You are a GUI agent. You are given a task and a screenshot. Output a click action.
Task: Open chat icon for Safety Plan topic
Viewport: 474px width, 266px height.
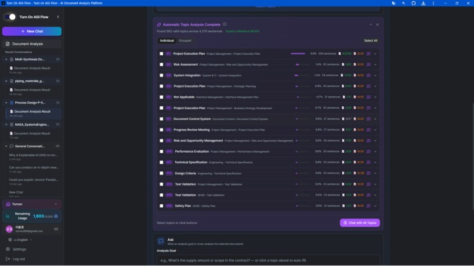coord(369,206)
